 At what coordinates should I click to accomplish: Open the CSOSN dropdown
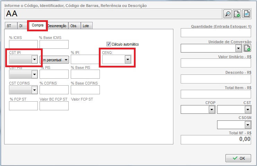tap(248, 125)
